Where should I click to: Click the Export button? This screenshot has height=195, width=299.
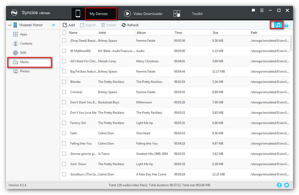88,25
